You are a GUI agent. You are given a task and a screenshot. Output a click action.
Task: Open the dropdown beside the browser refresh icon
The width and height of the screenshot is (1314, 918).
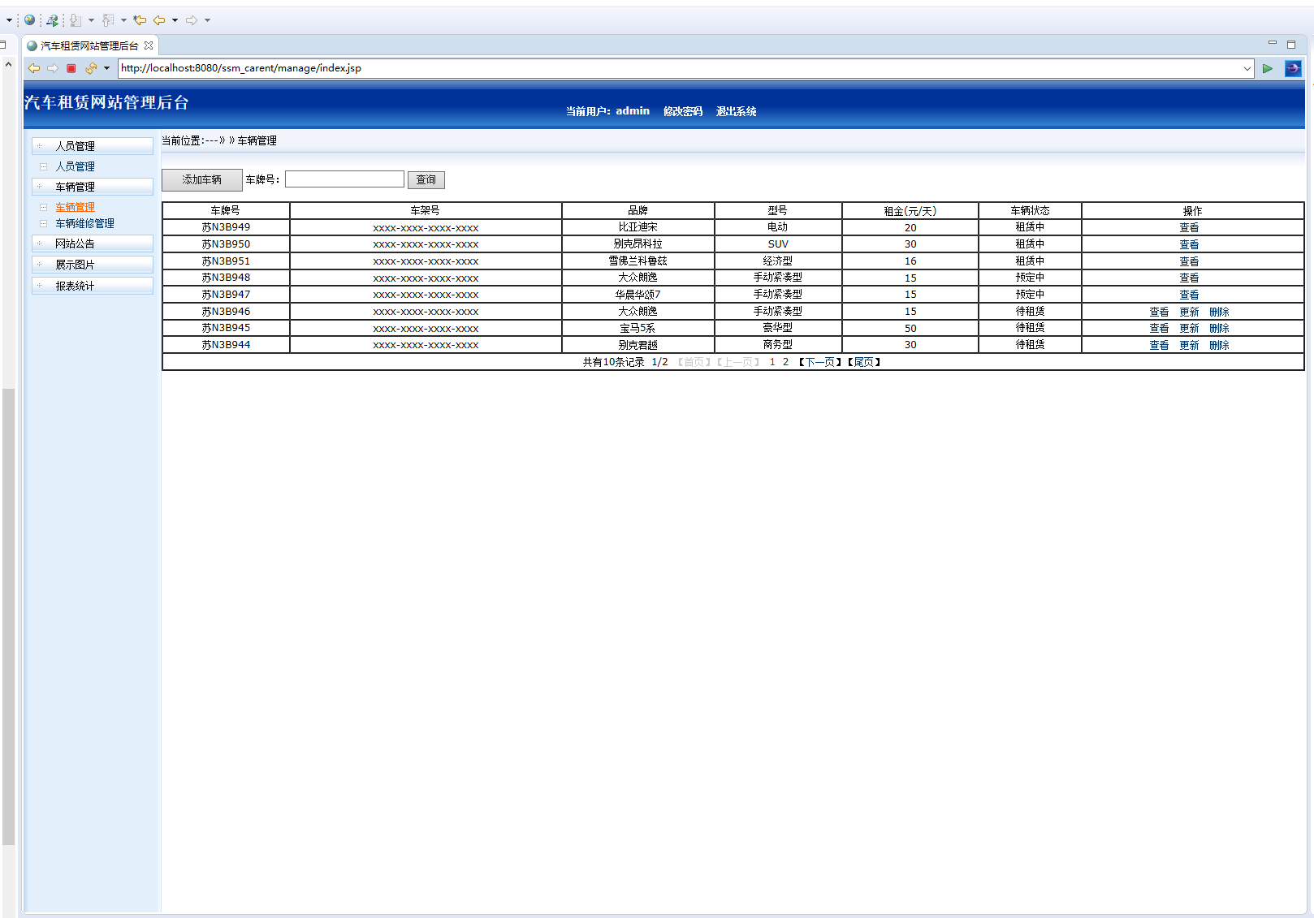click(x=106, y=68)
